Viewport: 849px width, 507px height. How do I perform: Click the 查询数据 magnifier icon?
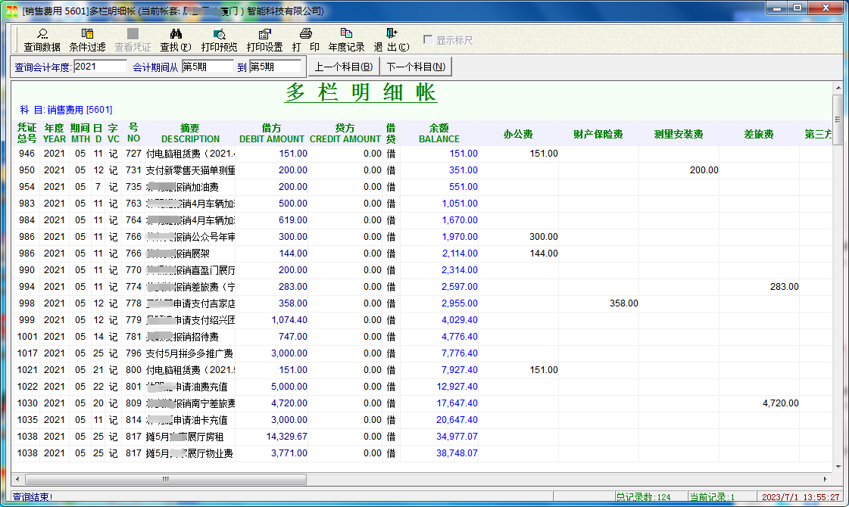click(42, 34)
